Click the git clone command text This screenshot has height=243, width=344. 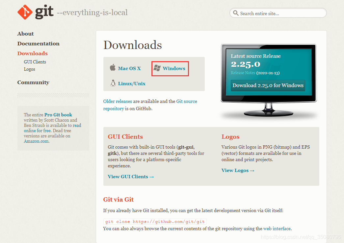point(155,222)
